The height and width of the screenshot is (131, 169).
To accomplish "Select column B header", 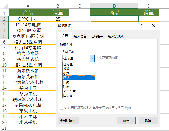I will (x=58, y=6).
